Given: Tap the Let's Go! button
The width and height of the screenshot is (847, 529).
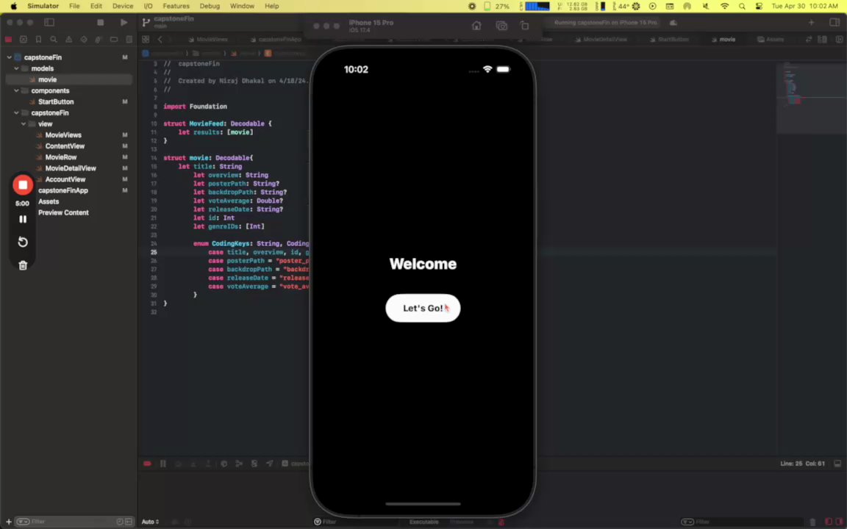Looking at the screenshot, I should 423,309.
